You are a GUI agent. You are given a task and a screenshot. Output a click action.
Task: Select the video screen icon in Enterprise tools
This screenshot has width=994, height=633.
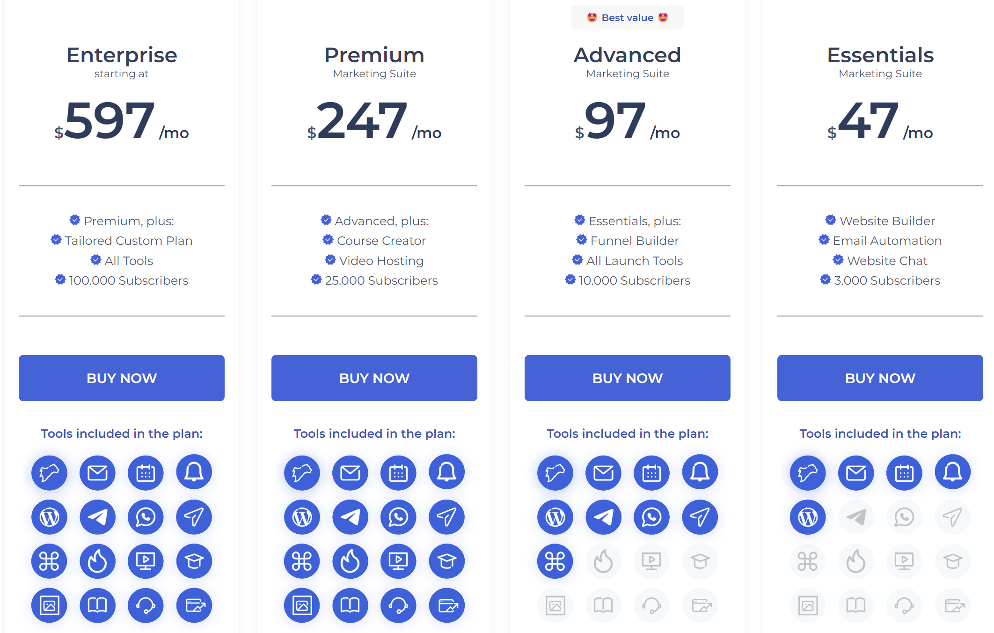(146, 561)
